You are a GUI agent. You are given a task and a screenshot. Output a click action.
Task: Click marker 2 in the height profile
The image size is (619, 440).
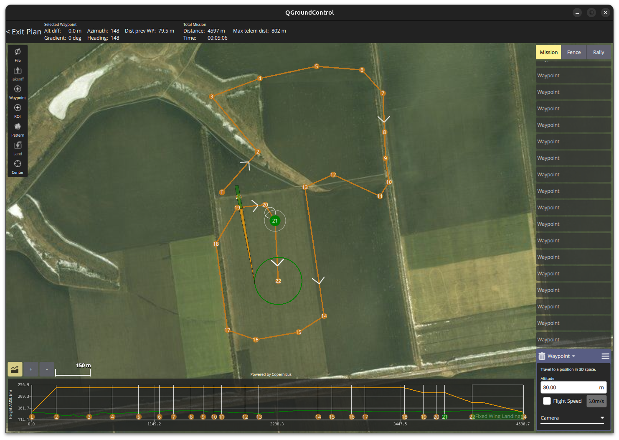pos(56,417)
